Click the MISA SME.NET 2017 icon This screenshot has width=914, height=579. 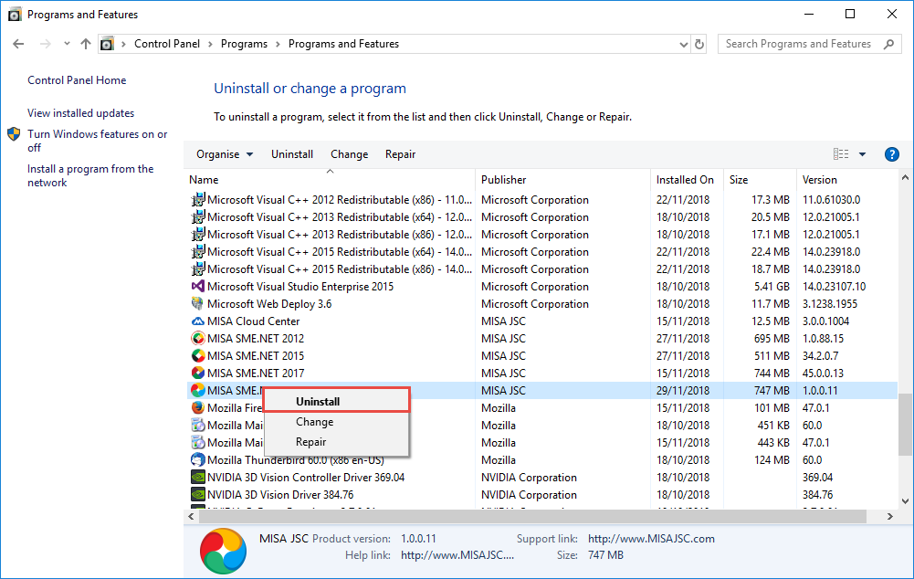198,374
